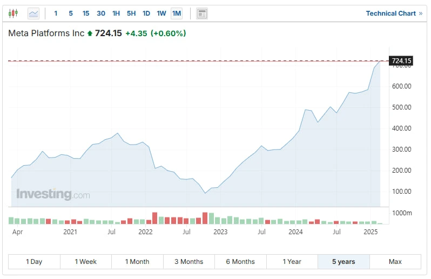Click the 300.00 axis label

click(402, 149)
